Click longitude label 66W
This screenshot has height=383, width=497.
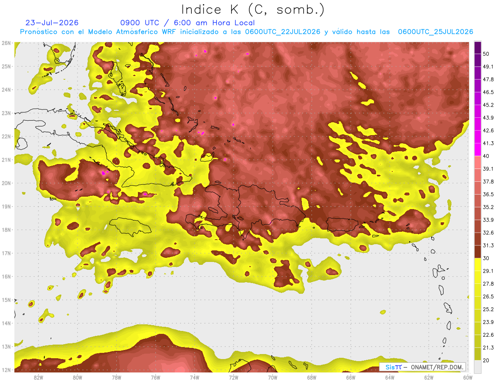click(x=350, y=378)
